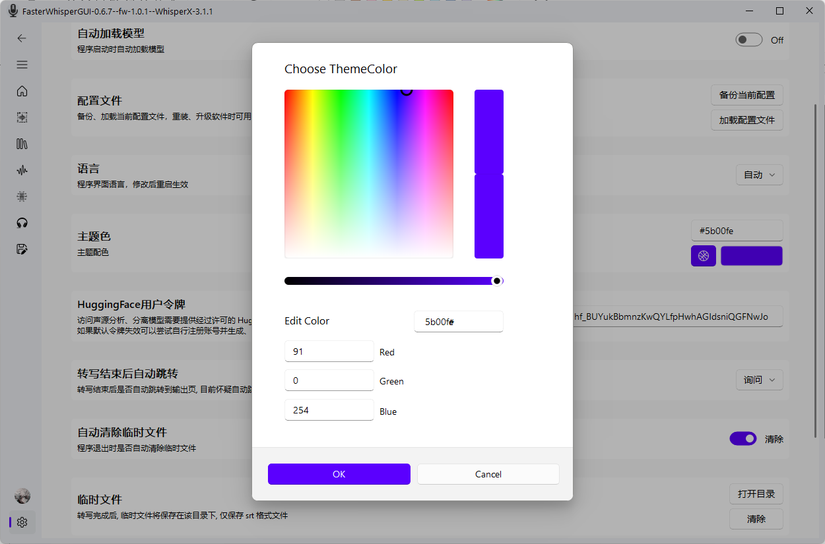The image size is (825, 544).
Task: Open the 询问 auto-jump dropdown
Action: (759, 380)
